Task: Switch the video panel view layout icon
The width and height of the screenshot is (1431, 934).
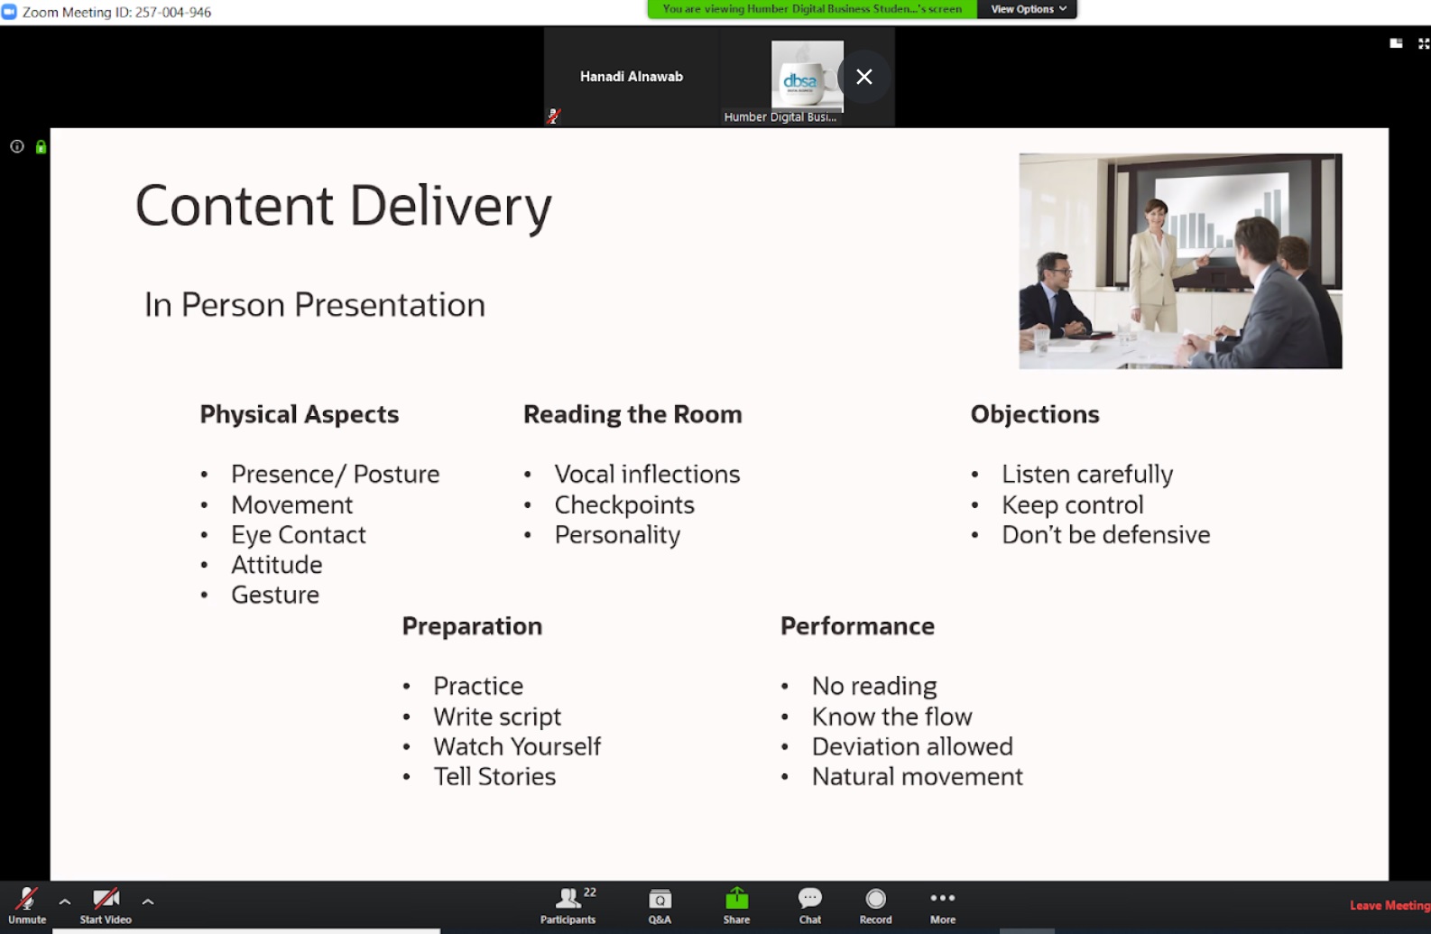Action: (x=1396, y=43)
